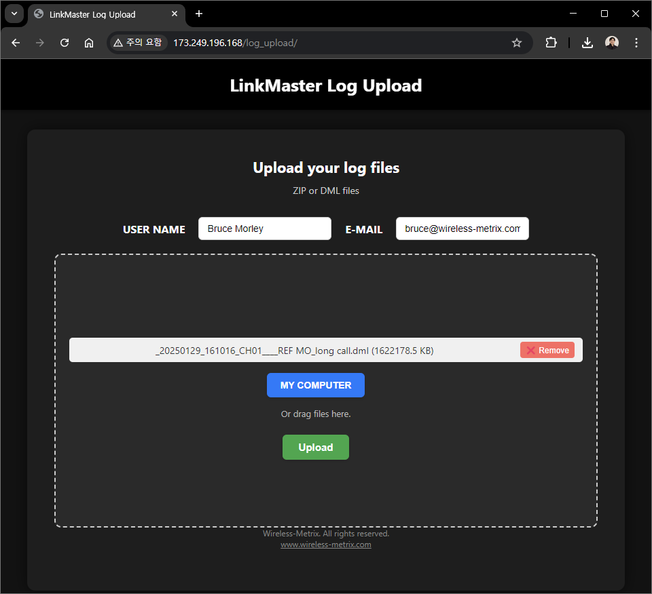
Task: Click the browser back arrow
Action: 16,43
